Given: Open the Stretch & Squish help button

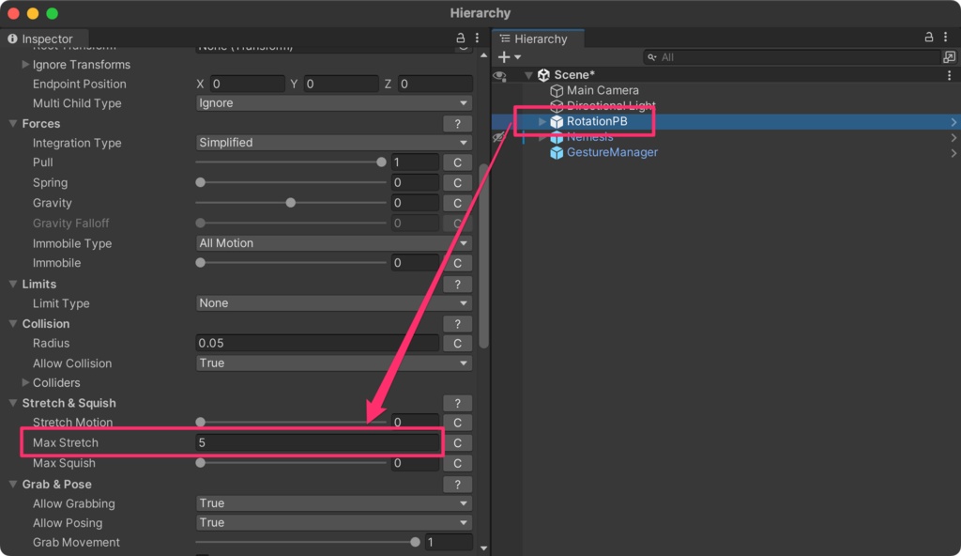Looking at the screenshot, I should click(x=457, y=403).
